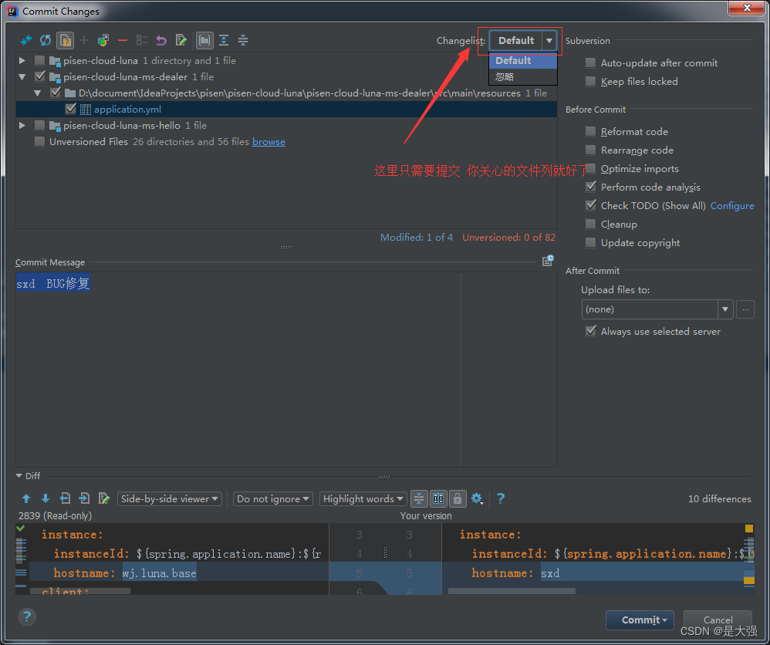Click the Cancel button
This screenshot has width=770, height=645.
(x=718, y=620)
